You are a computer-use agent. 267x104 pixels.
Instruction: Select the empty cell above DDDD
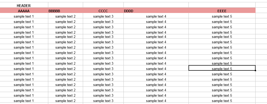156,5
